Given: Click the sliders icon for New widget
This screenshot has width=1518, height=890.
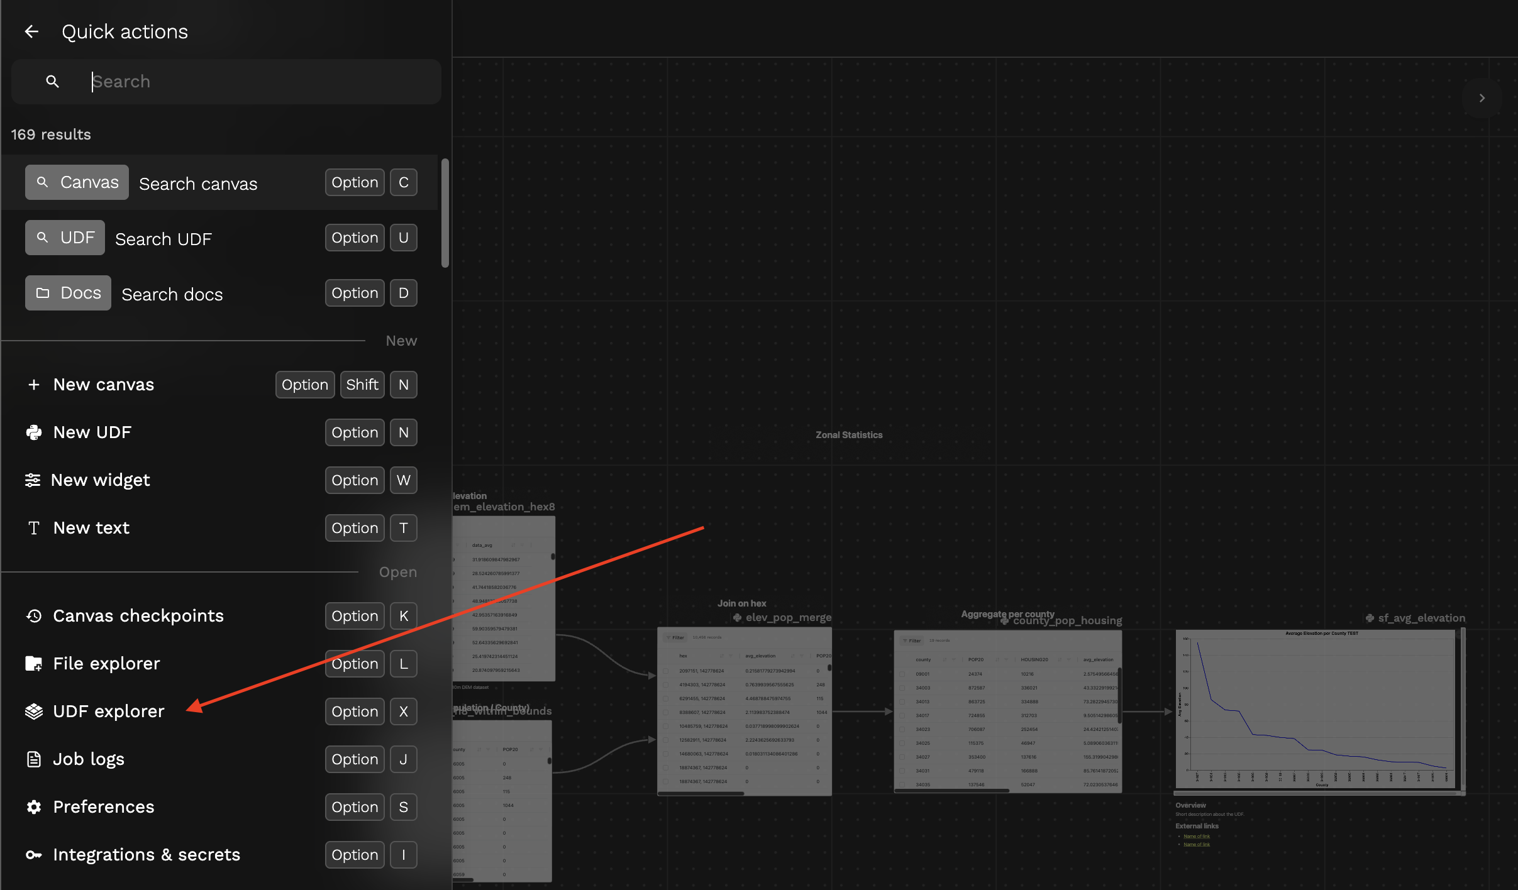Looking at the screenshot, I should (x=33, y=480).
